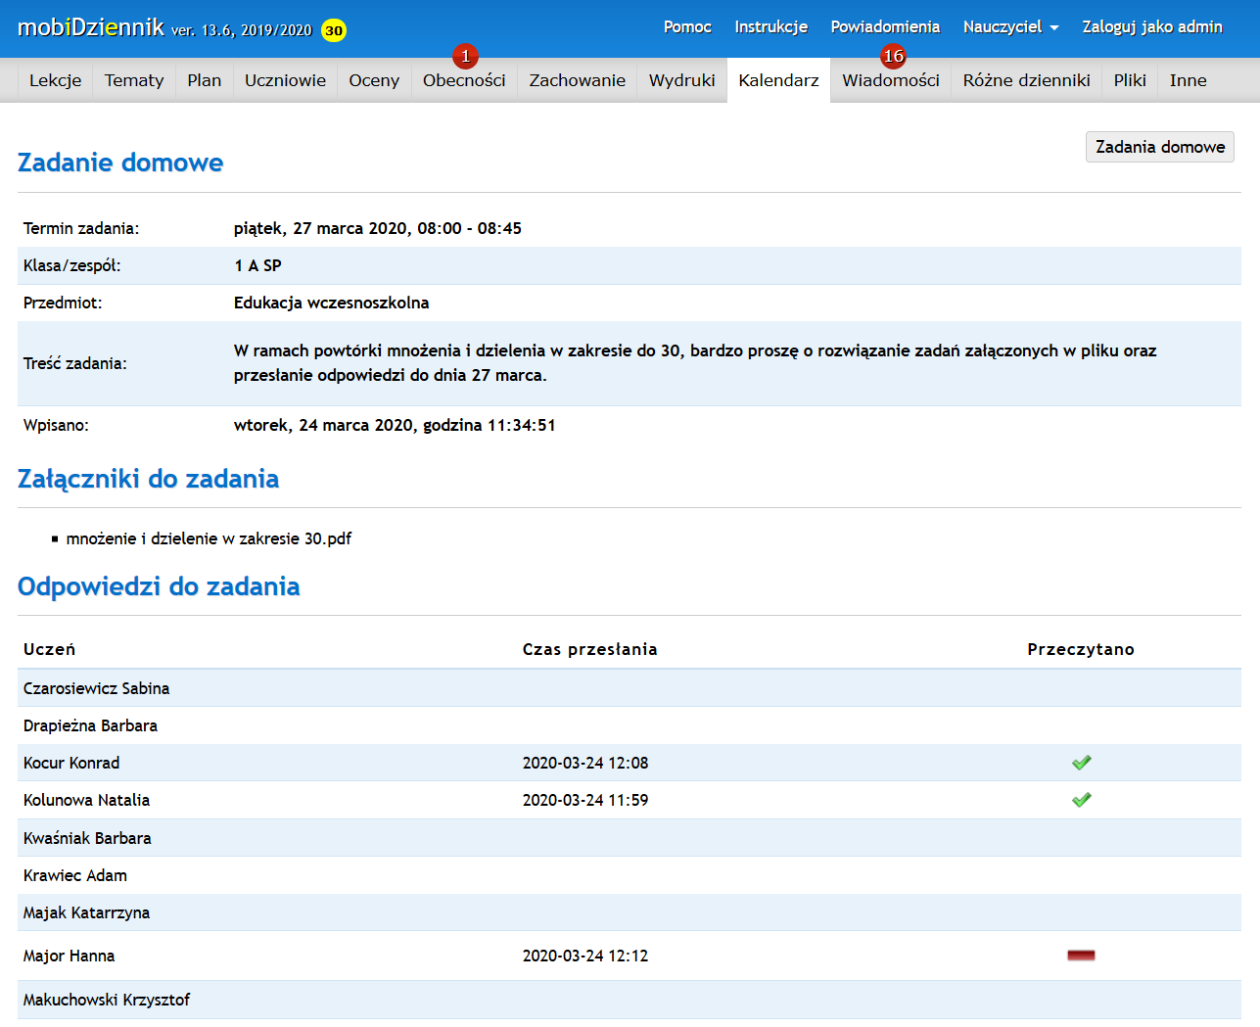Click Zaloguj jako admin
1260x1027 pixels.
point(1152,27)
